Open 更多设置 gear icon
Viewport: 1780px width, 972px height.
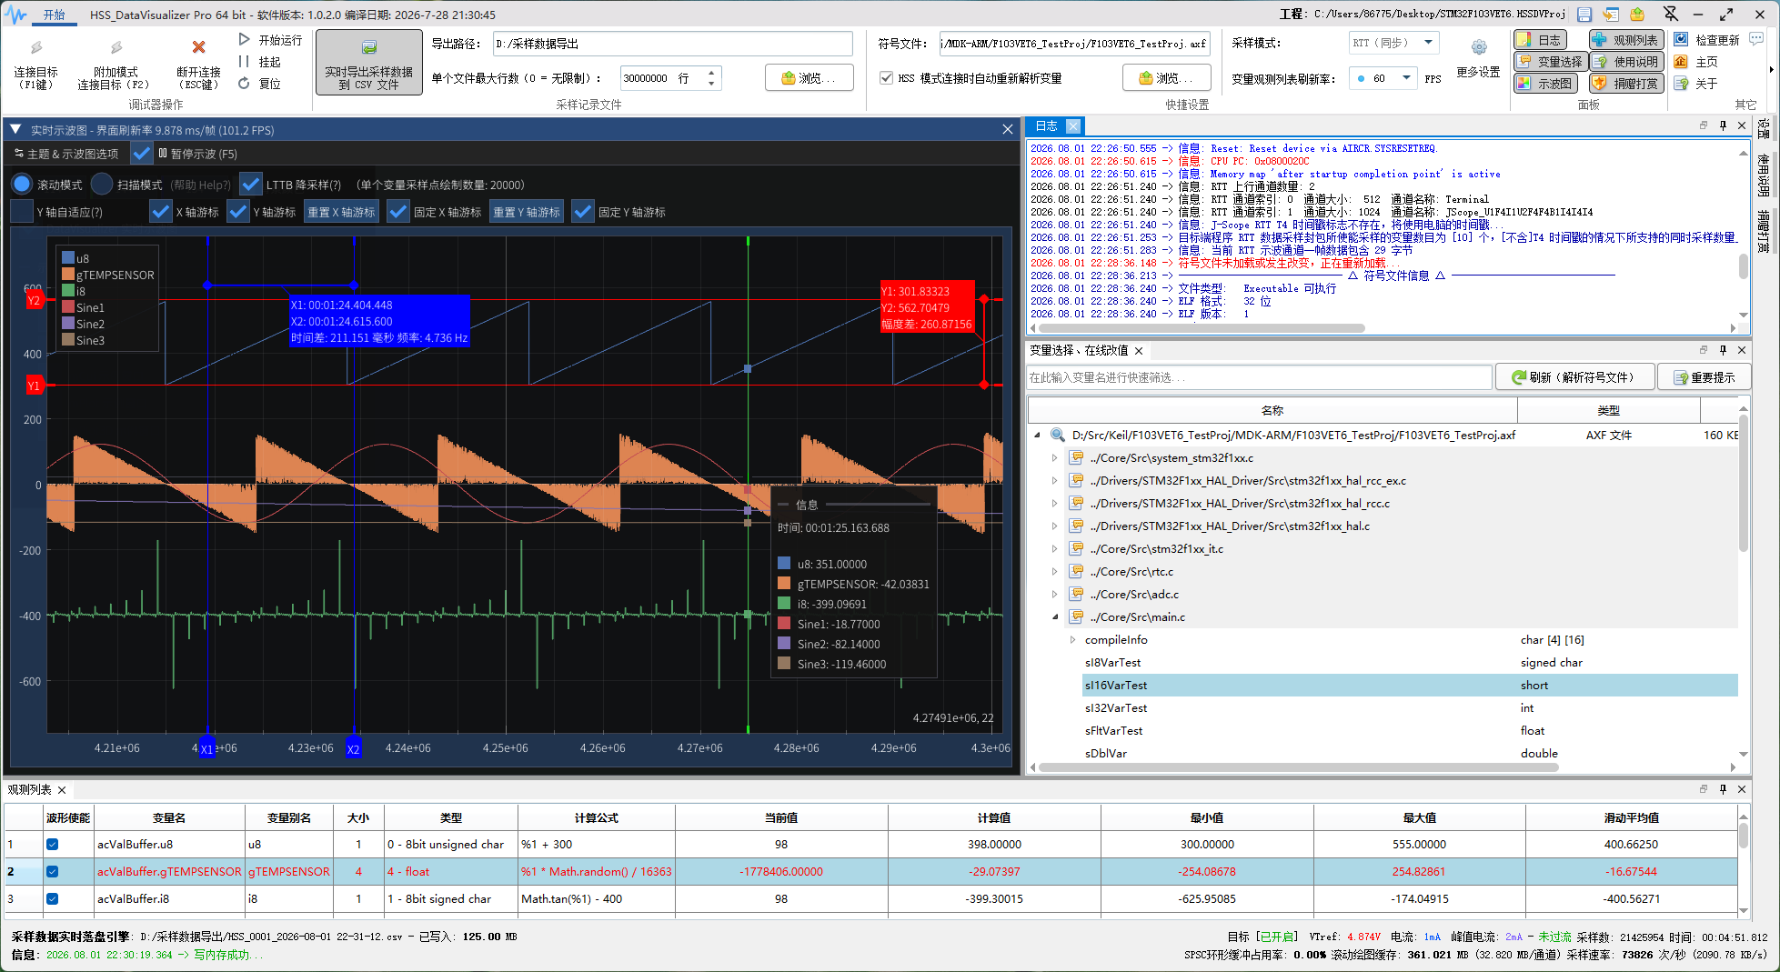[1479, 47]
